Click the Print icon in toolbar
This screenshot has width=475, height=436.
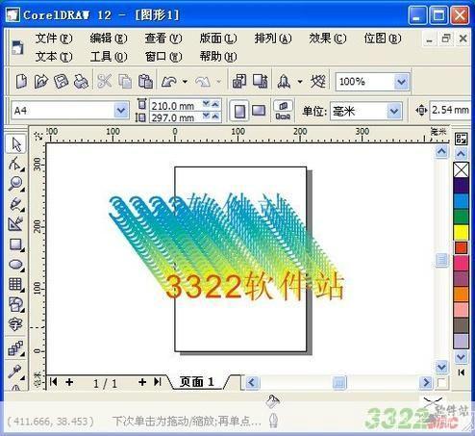tap(81, 81)
